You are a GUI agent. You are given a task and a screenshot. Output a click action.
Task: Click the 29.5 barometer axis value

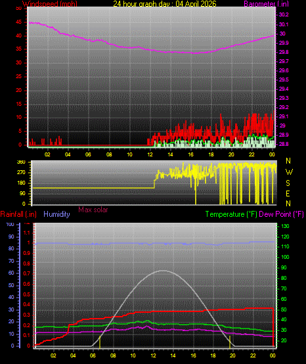click(284, 80)
